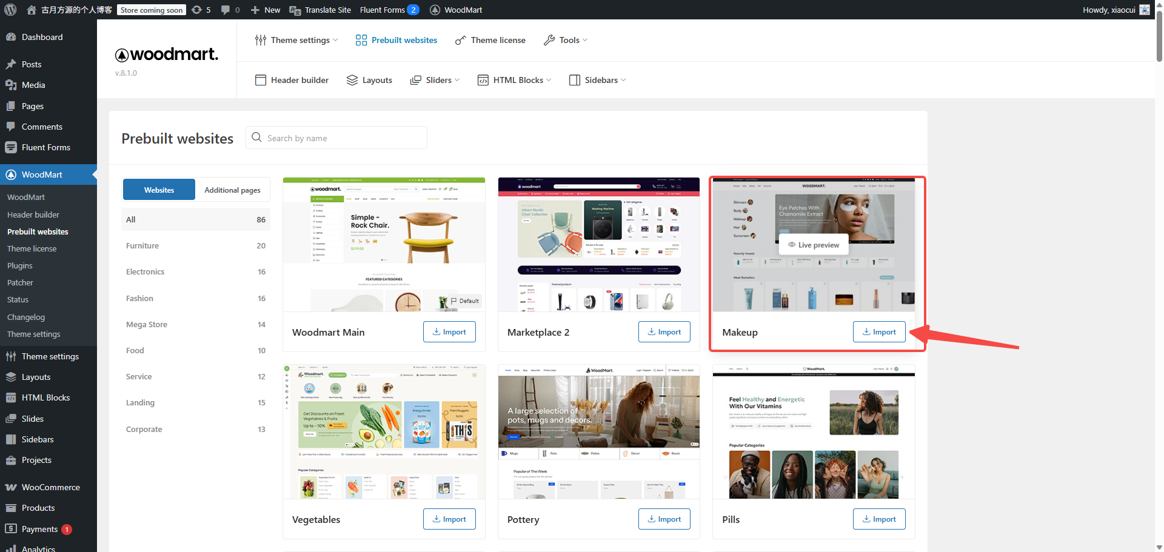Screen dimensions: 1164x552
Task: Open Header builder from the top navigation
Action: tap(292, 80)
